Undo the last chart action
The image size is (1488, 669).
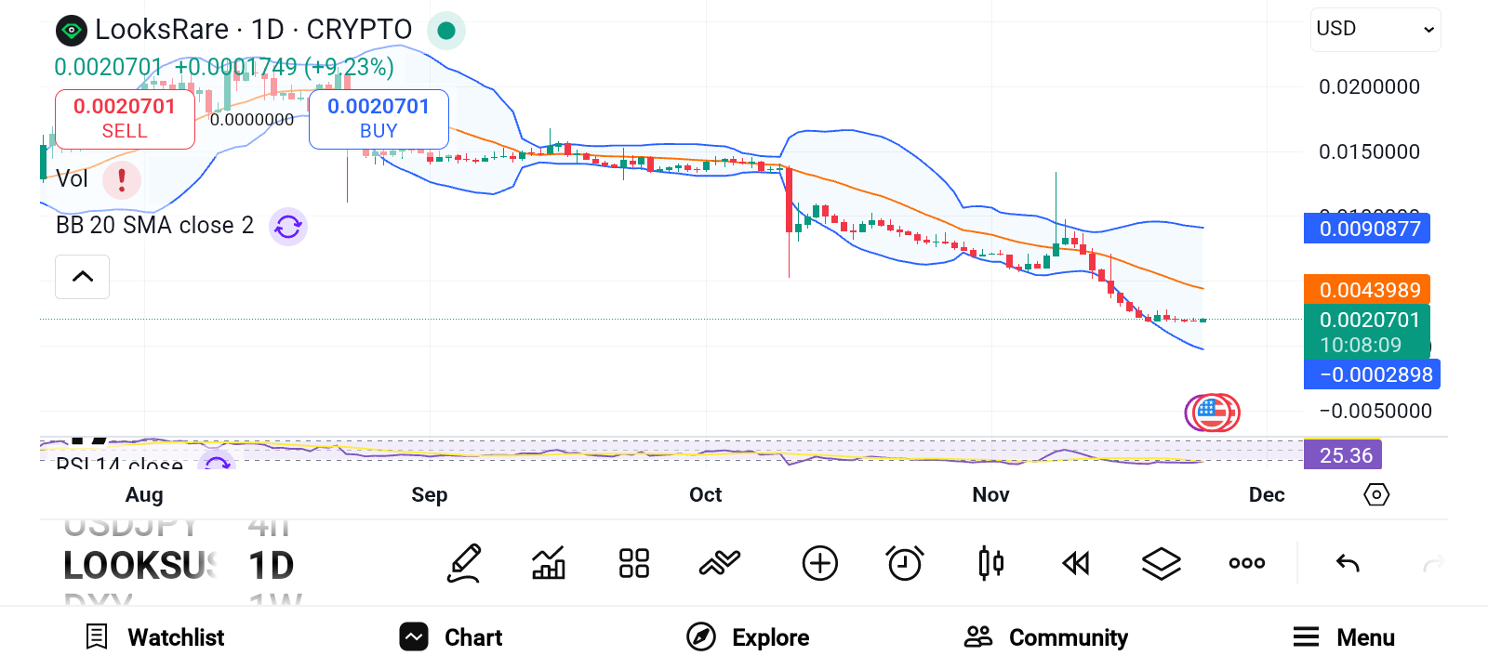(1348, 563)
